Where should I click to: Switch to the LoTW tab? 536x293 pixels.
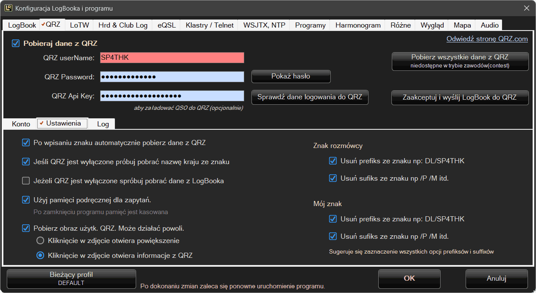tap(79, 25)
